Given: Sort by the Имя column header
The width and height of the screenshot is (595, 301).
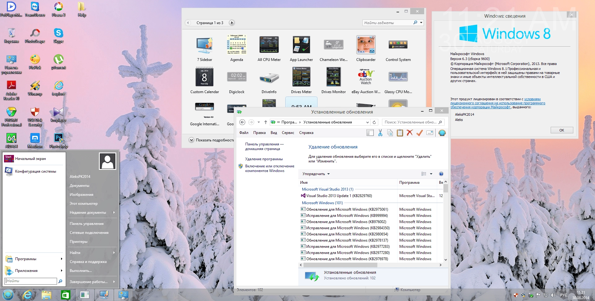Looking at the screenshot, I should coord(348,183).
